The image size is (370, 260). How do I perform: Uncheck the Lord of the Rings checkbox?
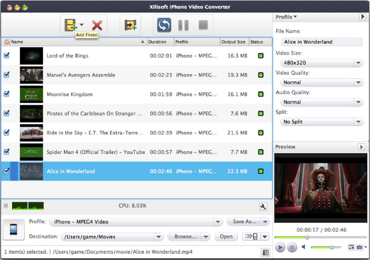(7, 56)
